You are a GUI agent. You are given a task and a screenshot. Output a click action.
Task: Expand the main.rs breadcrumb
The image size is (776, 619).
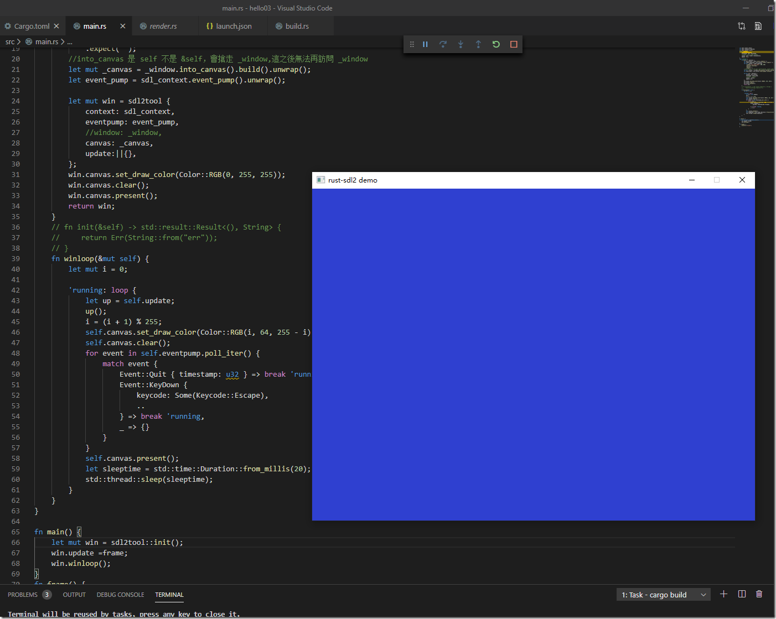coord(46,41)
